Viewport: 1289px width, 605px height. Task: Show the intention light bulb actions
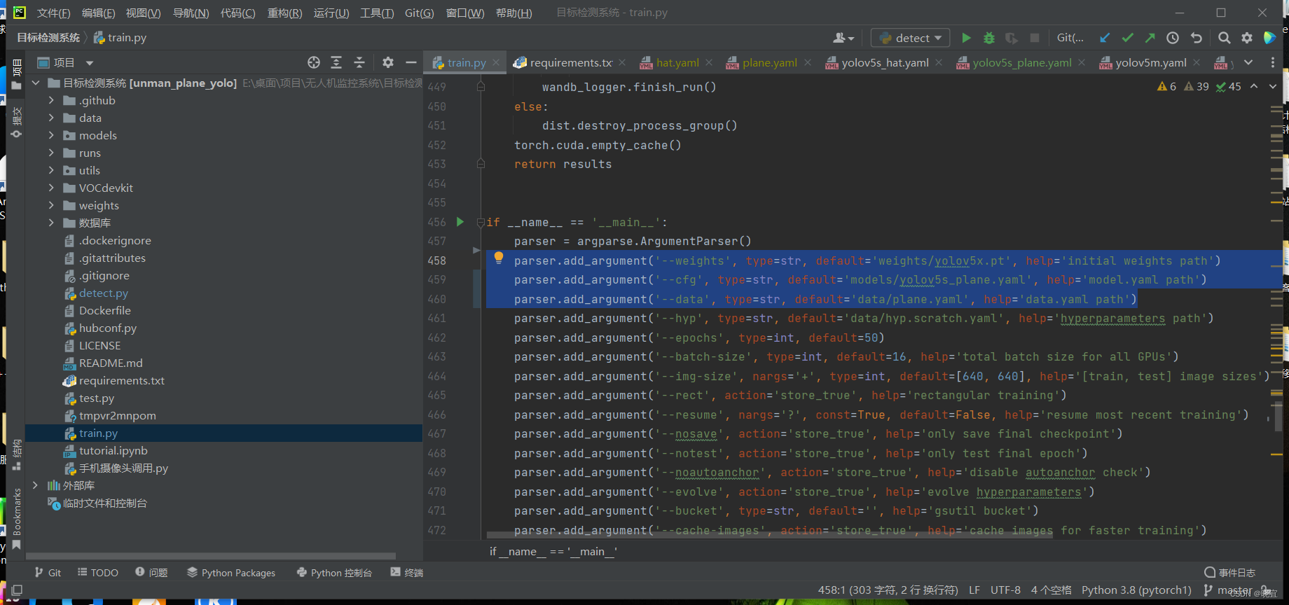coord(498,258)
